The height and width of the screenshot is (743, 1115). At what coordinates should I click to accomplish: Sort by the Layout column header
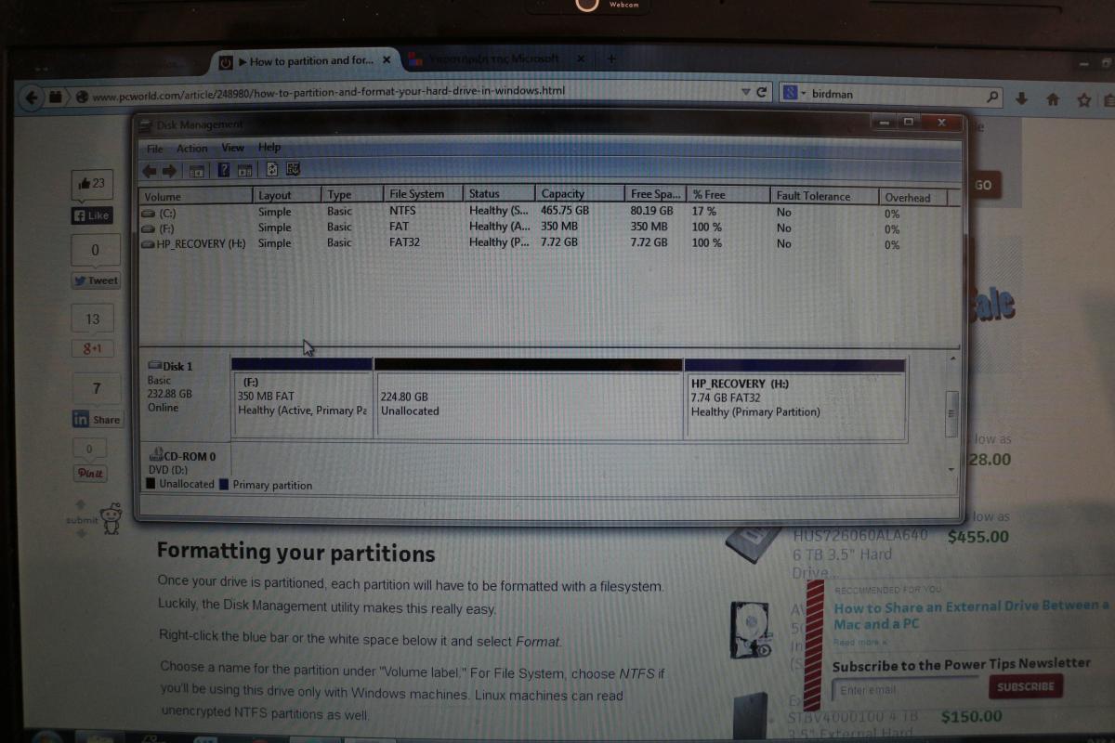(288, 195)
